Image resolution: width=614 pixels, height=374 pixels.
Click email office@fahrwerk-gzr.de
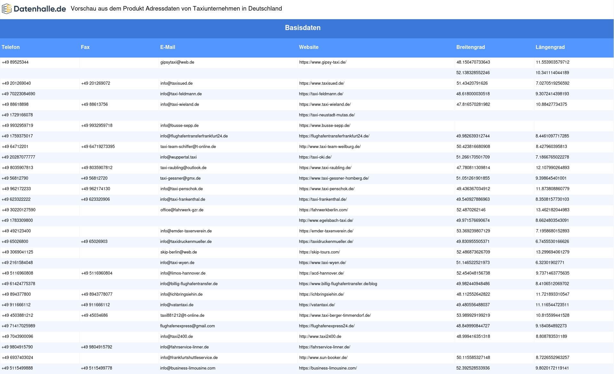coord(182,210)
